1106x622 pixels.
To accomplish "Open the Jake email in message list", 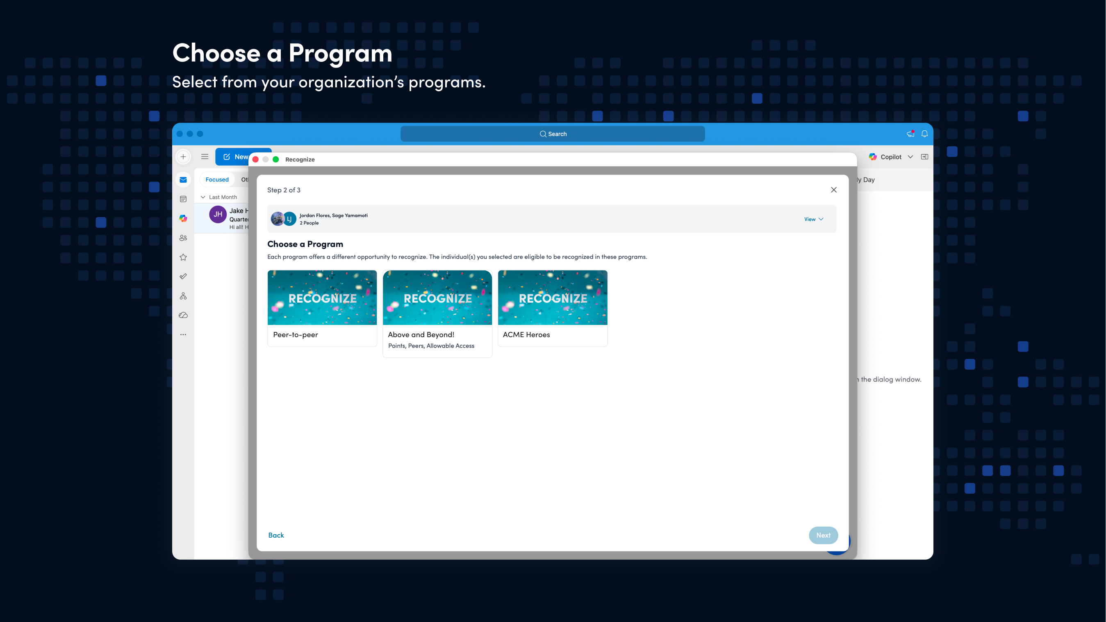I will point(222,218).
